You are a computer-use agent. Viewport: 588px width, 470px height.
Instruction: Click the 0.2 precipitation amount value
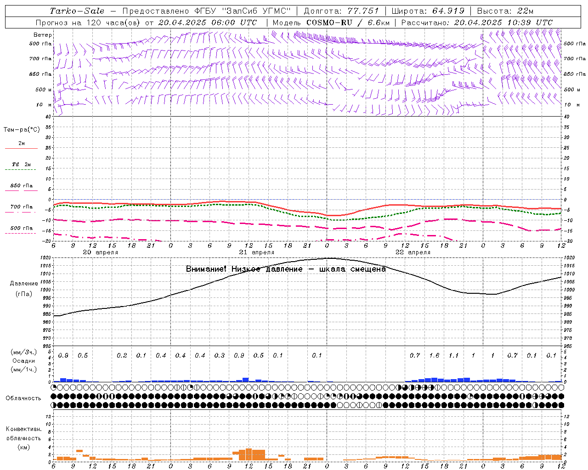point(122,355)
